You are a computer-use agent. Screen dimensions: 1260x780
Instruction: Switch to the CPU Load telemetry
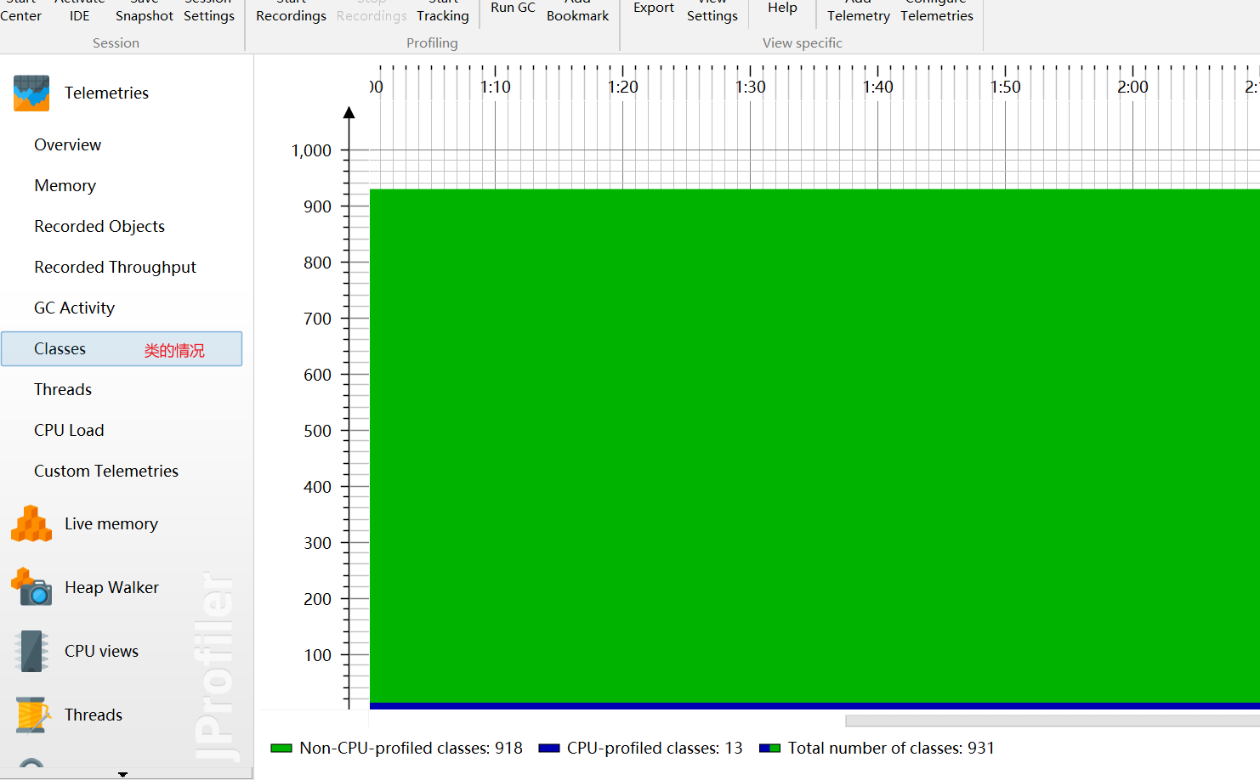click(69, 430)
